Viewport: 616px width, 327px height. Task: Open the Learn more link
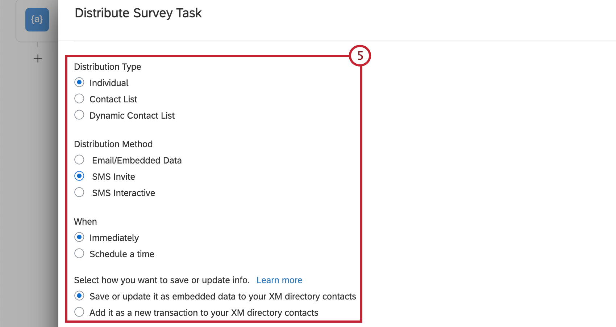279,280
